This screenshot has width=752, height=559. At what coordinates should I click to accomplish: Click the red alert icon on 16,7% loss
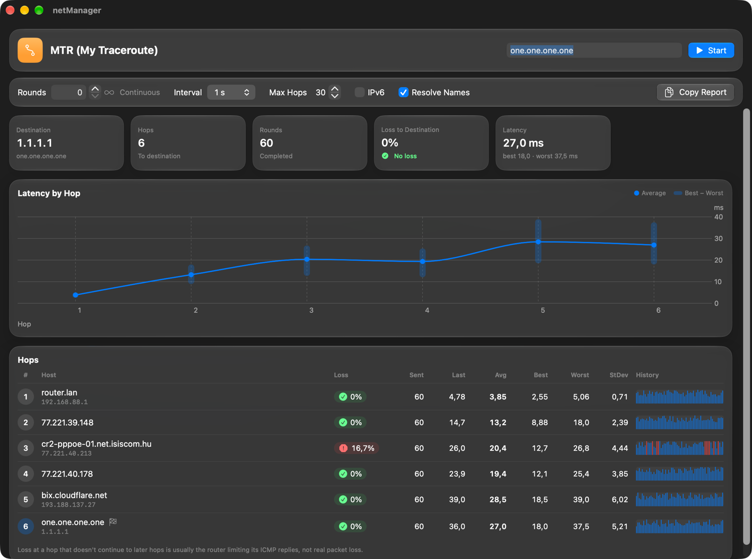point(343,448)
